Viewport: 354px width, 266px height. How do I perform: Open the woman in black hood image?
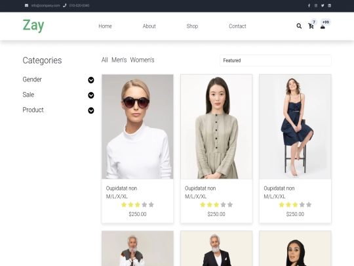pyautogui.click(x=295, y=248)
